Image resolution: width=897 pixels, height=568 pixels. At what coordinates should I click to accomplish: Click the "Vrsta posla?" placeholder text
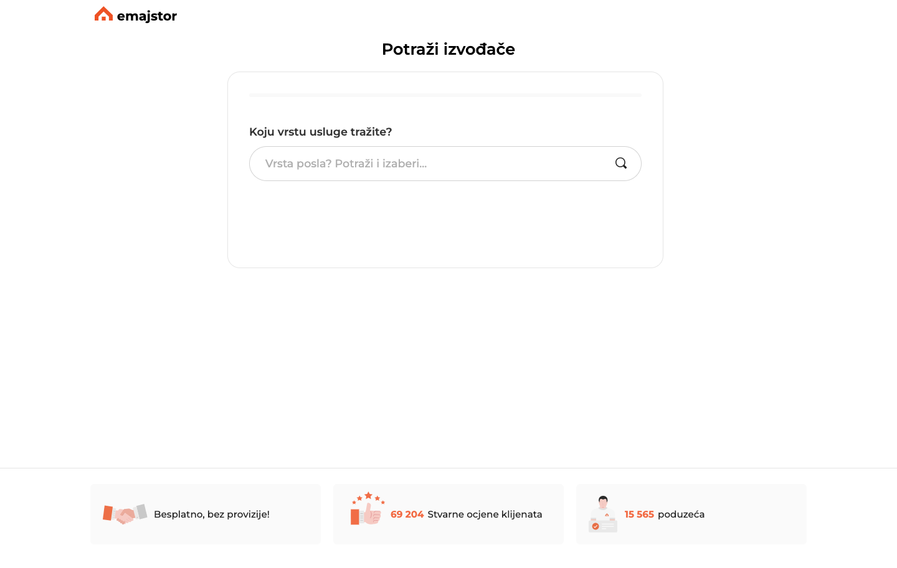point(298,164)
